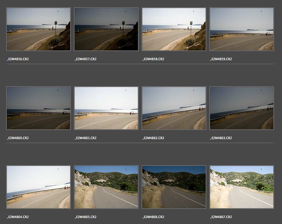Click the _E2M4857.CR2 photo thumbnail
The height and width of the screenshot is (224, 282).
tap(106, 29)
